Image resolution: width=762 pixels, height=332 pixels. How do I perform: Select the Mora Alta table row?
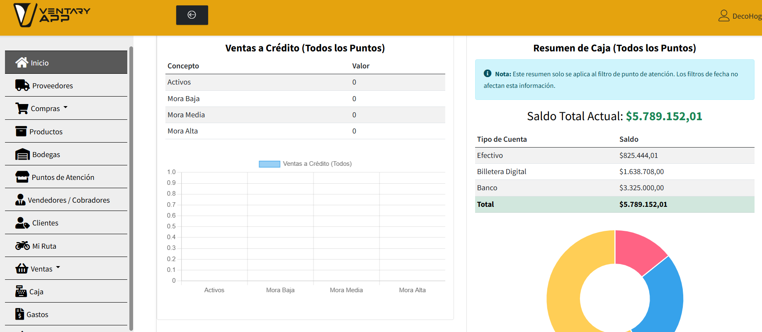pyautogui.click(x=305, y=131)
